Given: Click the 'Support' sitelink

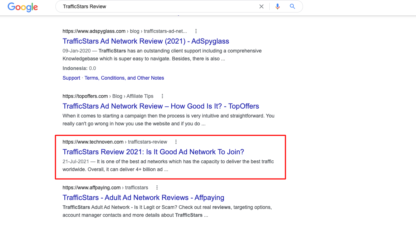Looking at the screenshot, I should pos(71,78).
